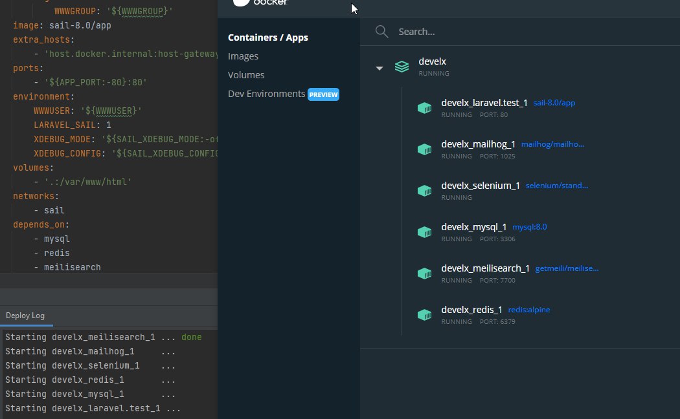680x419 pixels.
Task: Open the selenium/stand... image link
Action: click(x=557, y=186)
